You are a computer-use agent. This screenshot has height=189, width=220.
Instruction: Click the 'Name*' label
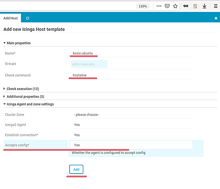pos(10,53)
